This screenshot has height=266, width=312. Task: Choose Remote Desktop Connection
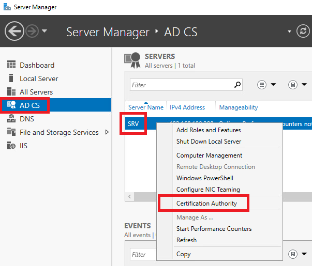[216, 167]
